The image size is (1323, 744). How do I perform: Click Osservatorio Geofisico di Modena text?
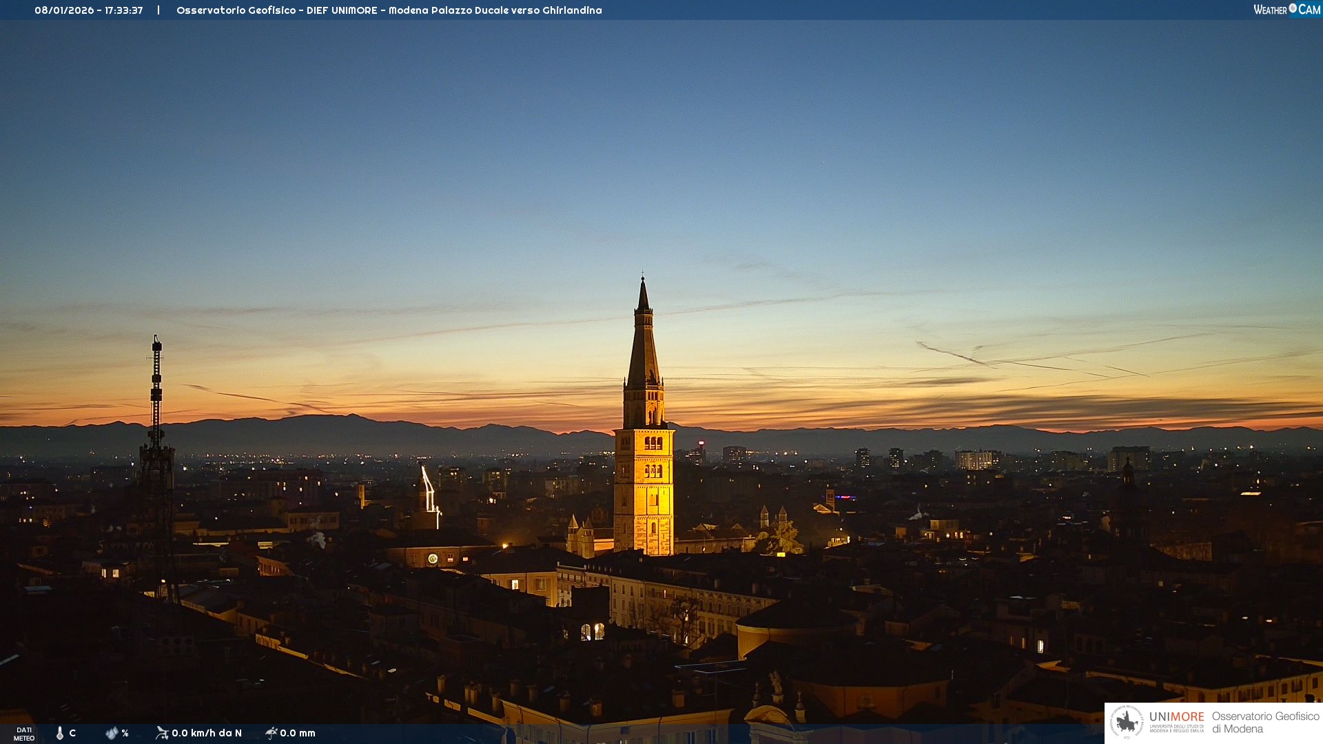pyautogui.click(x=1265, y=722)
